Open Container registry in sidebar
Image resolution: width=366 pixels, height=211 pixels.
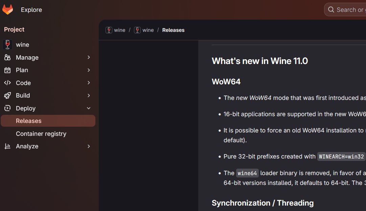coord(41,134)
